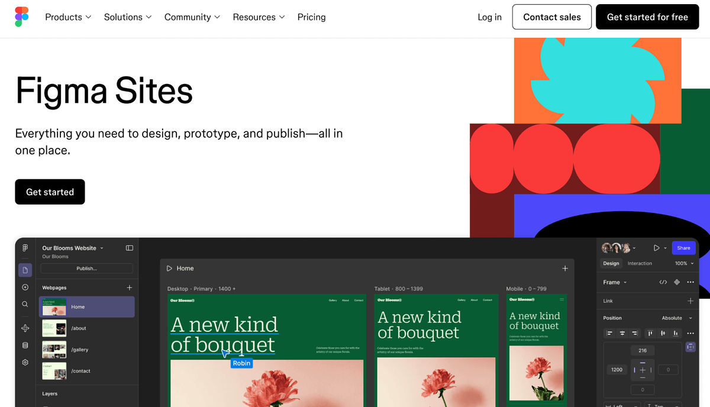Screen dimensions: 710x407
Task: Click the 1200 width input field
Action: click(616, 369)
